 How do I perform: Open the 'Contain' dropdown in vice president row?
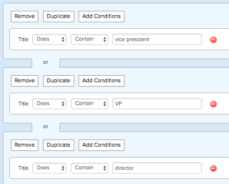click(x=89, y=39)
